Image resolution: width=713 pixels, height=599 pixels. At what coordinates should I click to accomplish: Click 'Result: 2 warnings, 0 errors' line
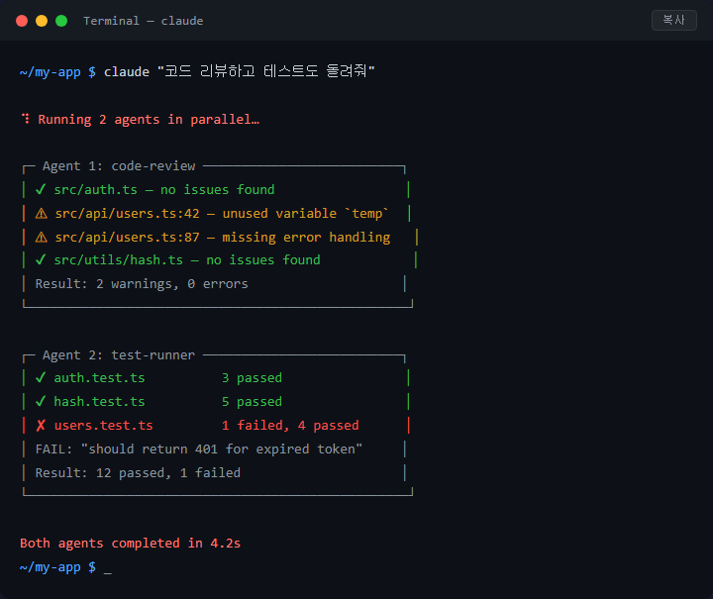[x=142, y=284]
